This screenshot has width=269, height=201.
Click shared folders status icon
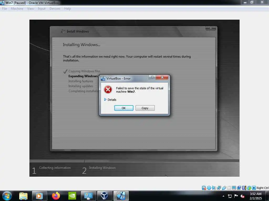tap(229, 188)
